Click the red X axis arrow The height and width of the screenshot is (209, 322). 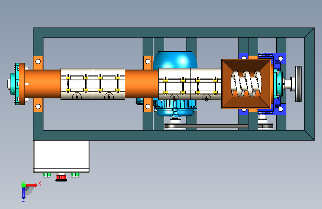tap(32, 185)
